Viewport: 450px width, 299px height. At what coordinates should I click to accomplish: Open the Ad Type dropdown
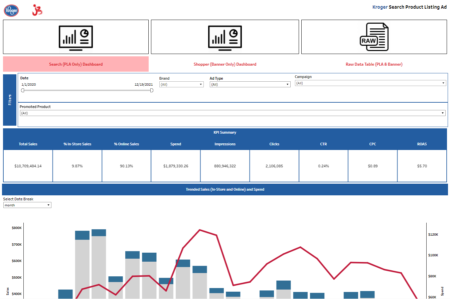(287, 84)
